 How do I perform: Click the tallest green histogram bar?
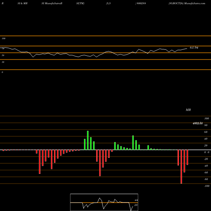pyautogui.click(x=88, y=140)
